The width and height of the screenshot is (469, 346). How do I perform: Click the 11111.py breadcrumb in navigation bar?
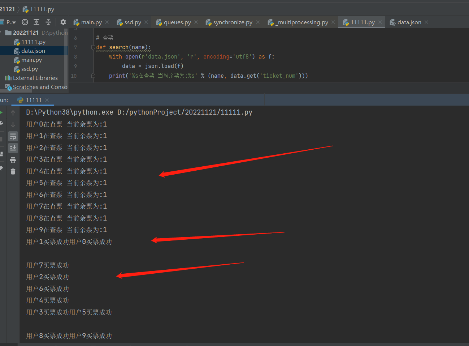[x=38, y=9]
